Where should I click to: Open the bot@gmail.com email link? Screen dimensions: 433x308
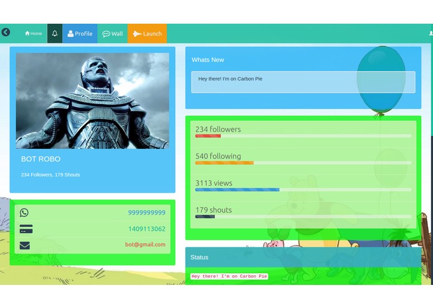tap(145, 244)
